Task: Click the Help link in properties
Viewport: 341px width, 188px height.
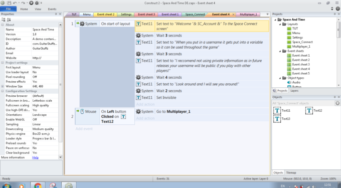Action: [35, 157]
